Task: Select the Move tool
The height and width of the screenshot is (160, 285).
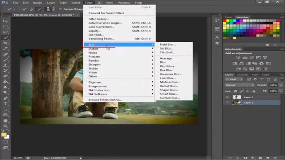Action: pos(5,21)
